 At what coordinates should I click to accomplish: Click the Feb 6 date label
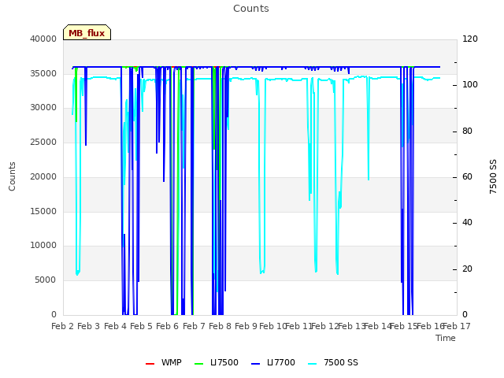click(x=167, y=327)
